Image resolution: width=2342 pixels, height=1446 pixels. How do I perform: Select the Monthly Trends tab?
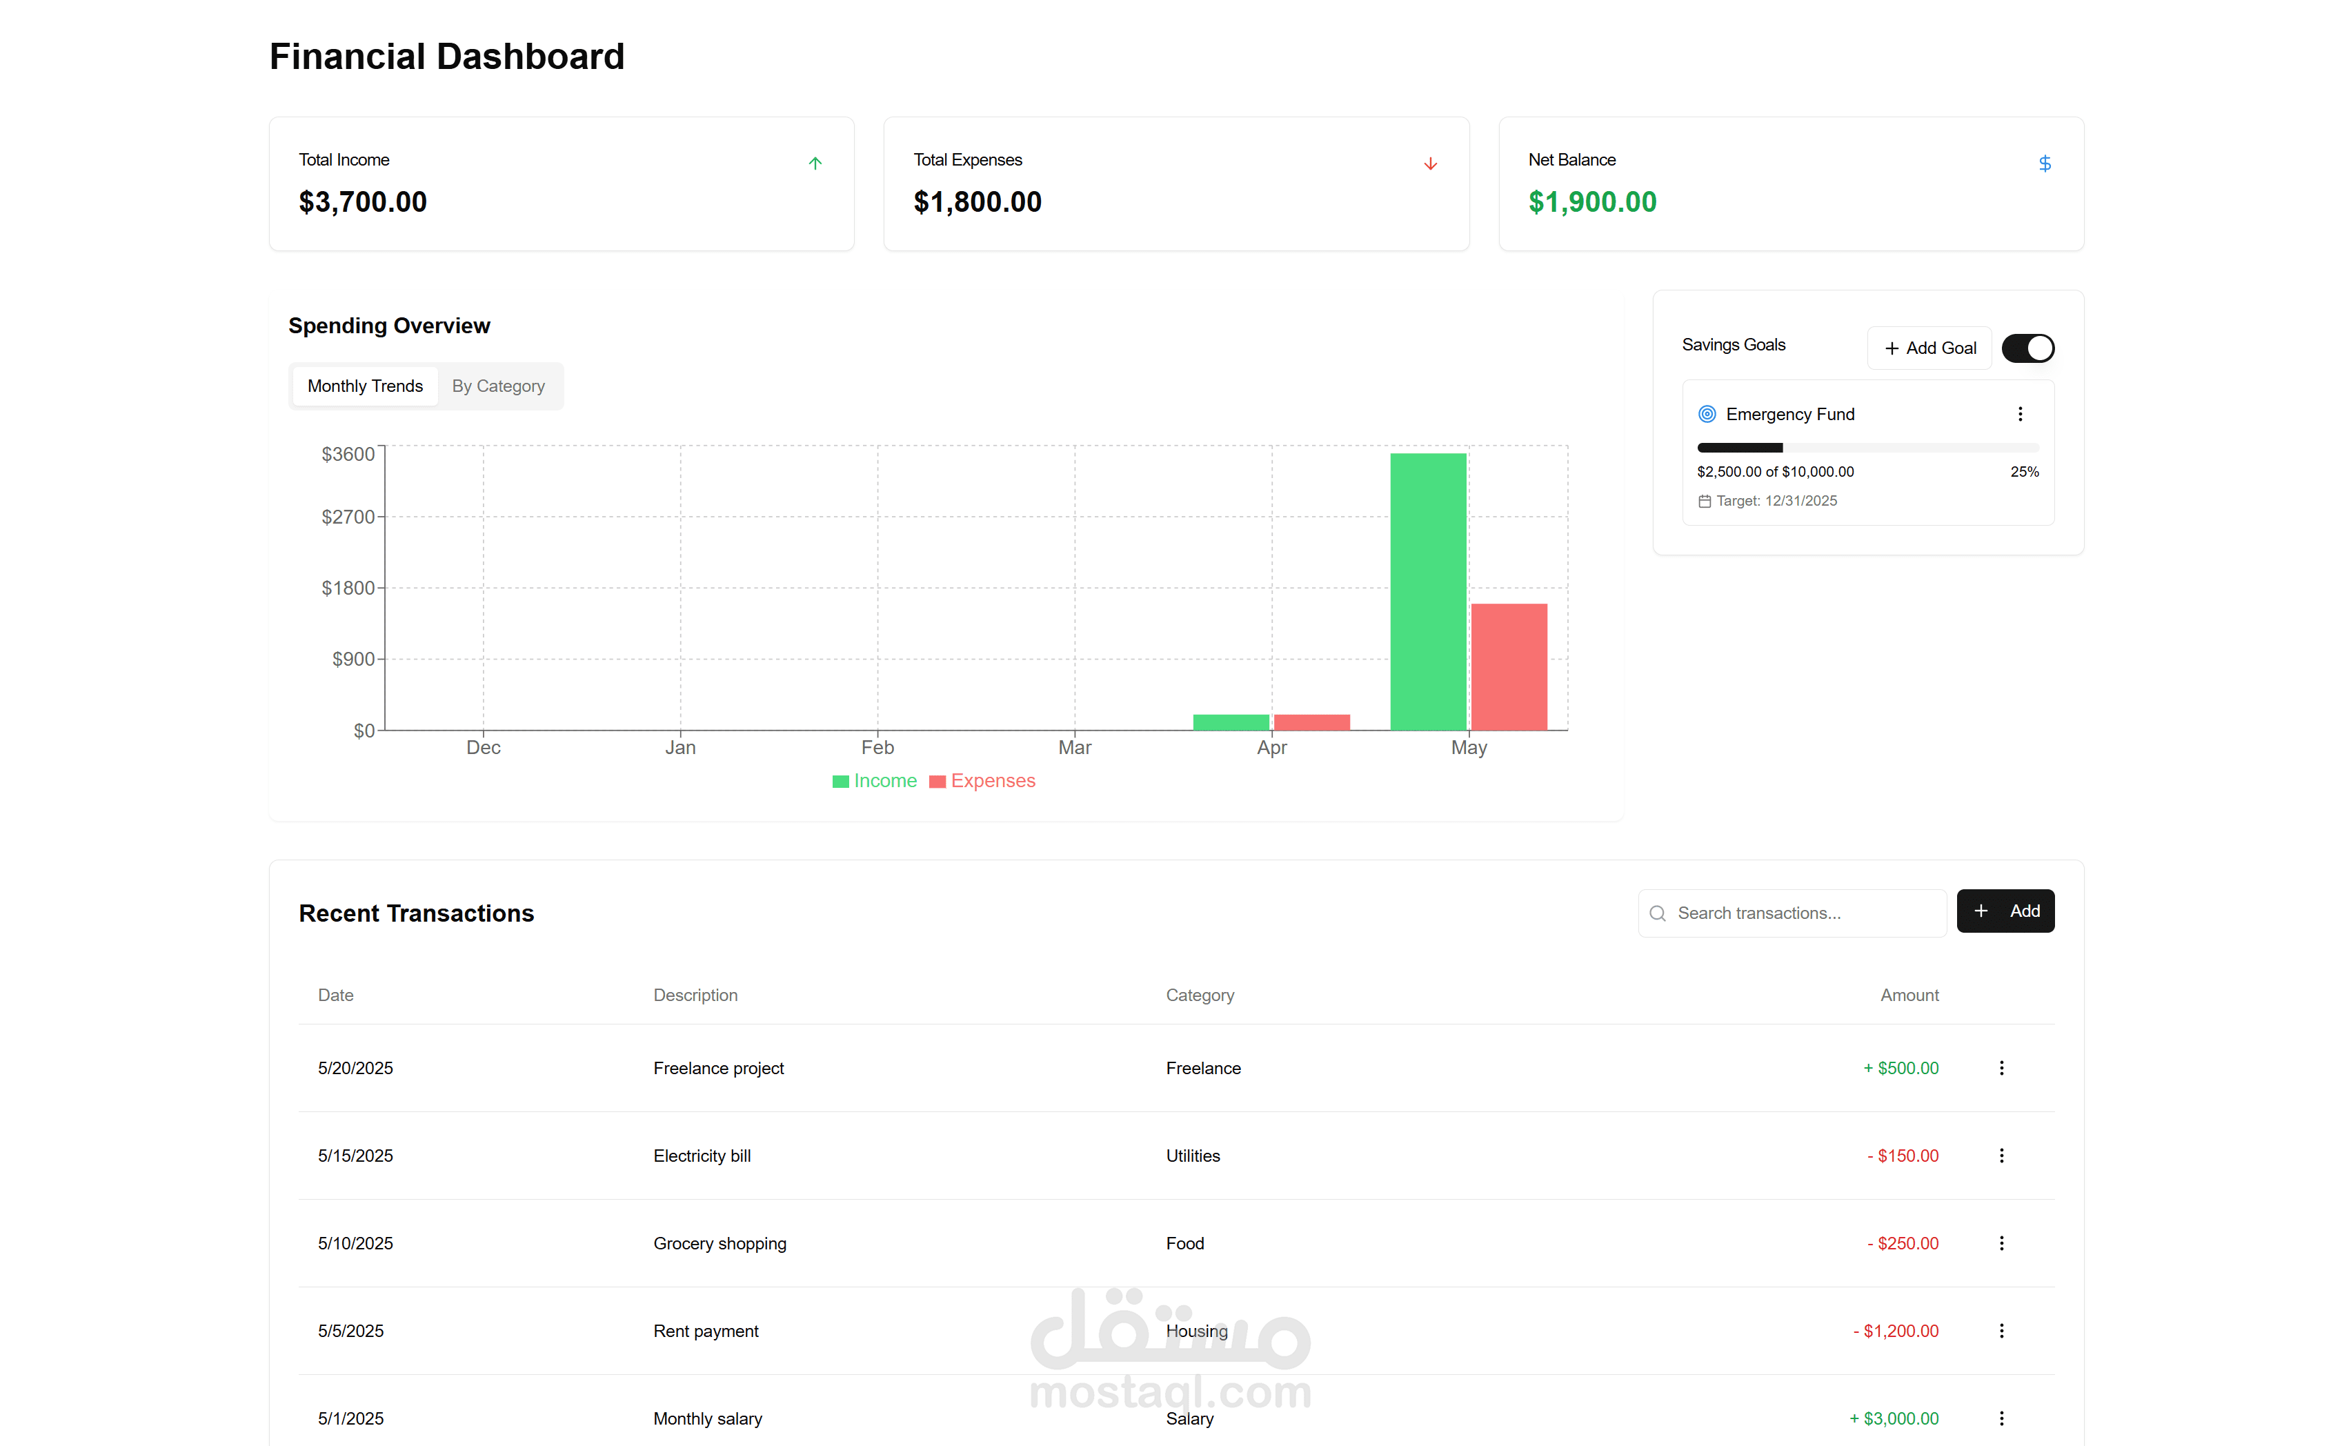(364, 386)
